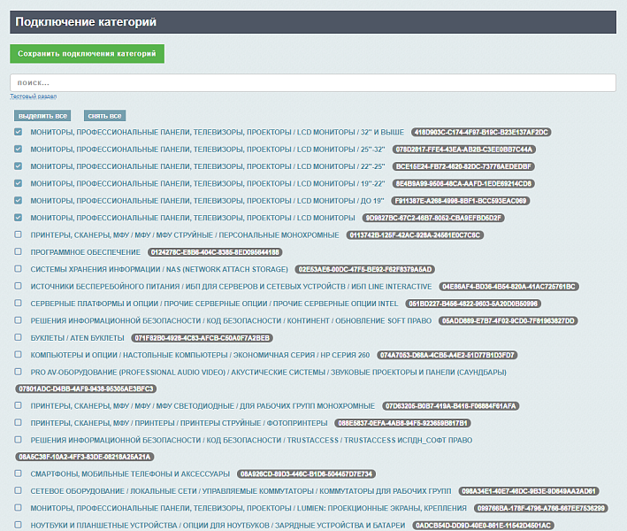The image size is (627, 531).
Task: Uncheck LCD мониторы до 19" checkbox
Action: tap(19, 201)
